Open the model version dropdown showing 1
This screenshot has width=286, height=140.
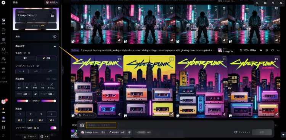[x=27, y=19]
